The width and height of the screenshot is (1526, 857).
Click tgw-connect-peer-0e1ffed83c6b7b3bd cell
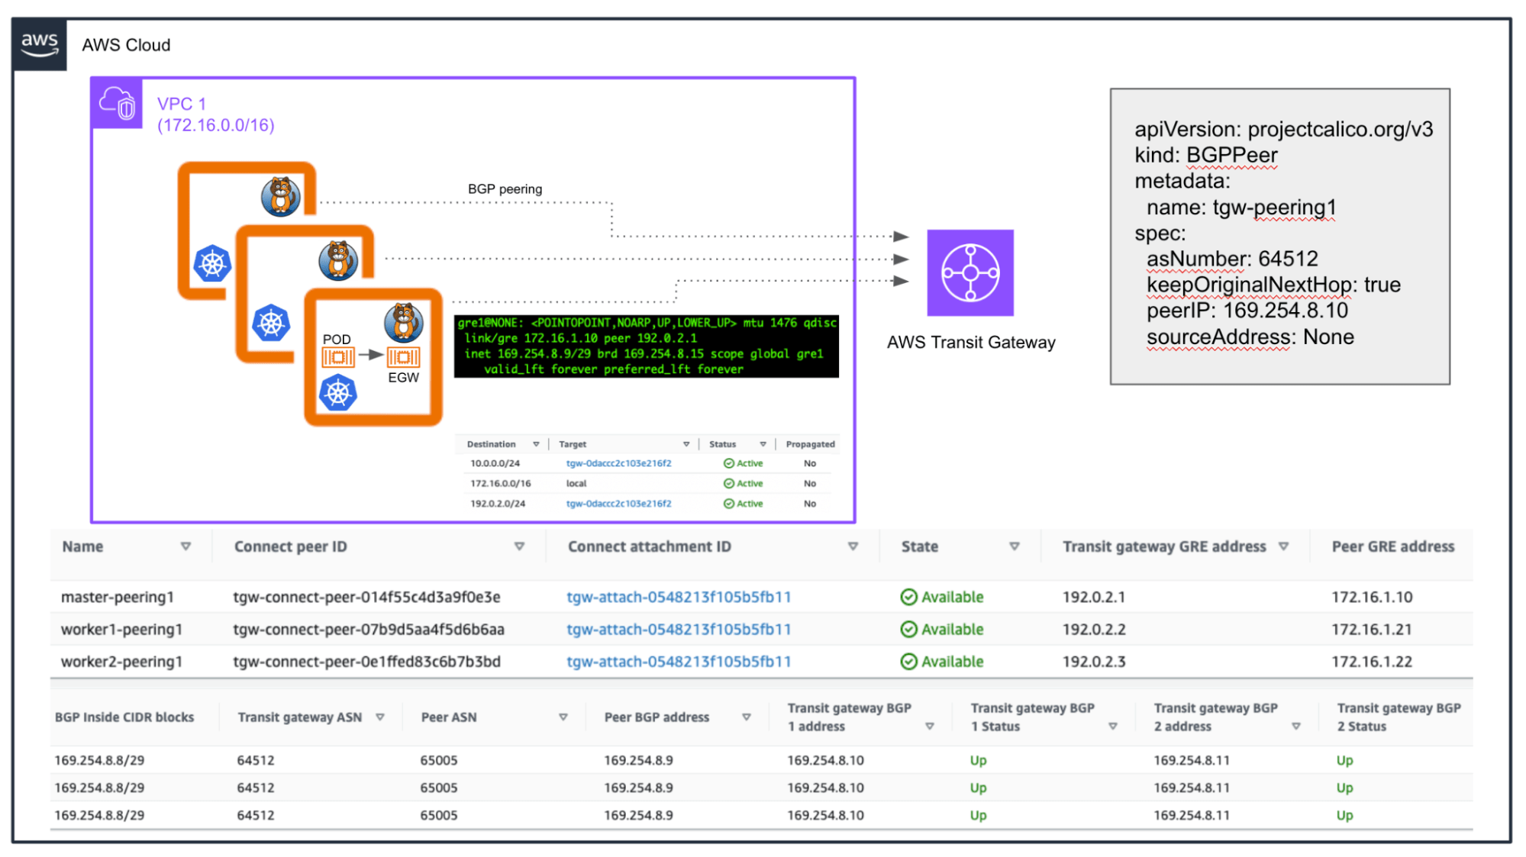pyautogui.click(x=366, y=662)
